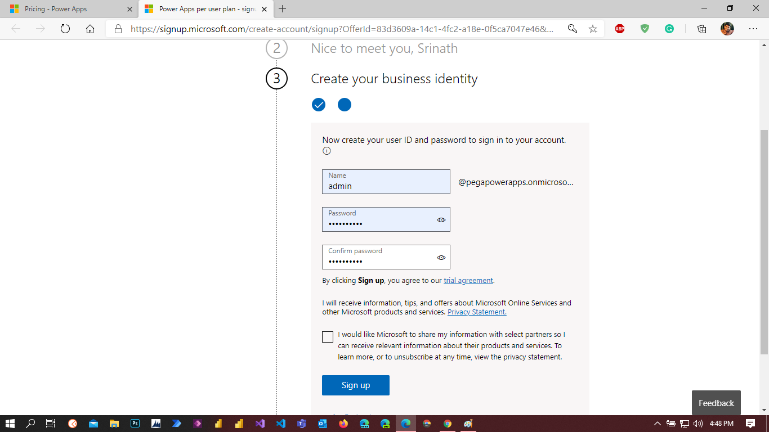Click the Sign up button
Screen dimensions: 769x432
[x=355, y=385]
